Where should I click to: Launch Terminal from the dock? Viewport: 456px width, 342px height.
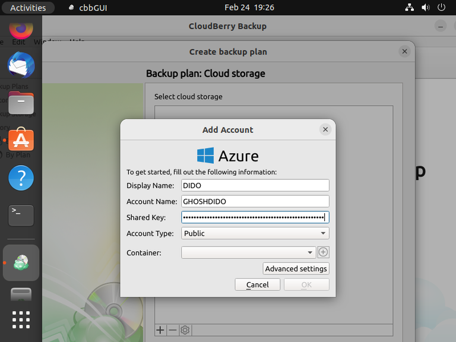[x=21, y=216]
